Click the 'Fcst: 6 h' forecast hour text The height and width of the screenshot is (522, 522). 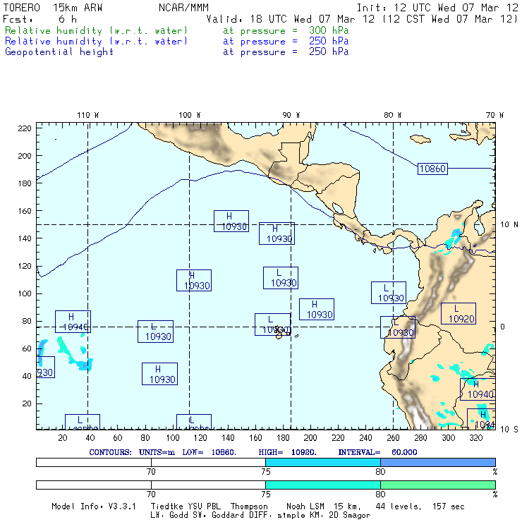click(40, 19)
